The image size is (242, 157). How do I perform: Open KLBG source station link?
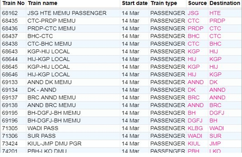(194, 128)
